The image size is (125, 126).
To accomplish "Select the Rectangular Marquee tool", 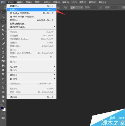I will [3, 22].
